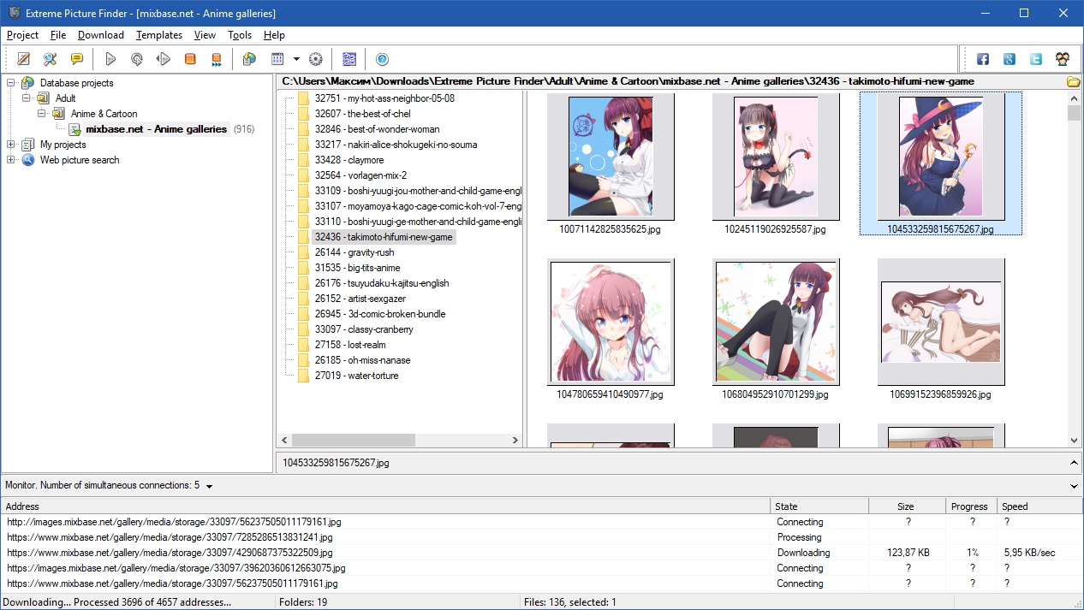Start download with the play icon
This screenshot has width=1084, height=610.
(x=110, y=59)
